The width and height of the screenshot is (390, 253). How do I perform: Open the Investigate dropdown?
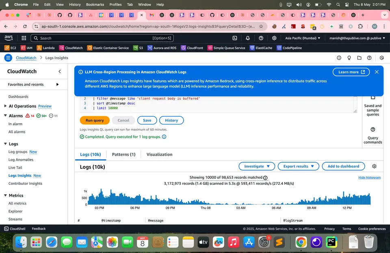click(257, 166)
